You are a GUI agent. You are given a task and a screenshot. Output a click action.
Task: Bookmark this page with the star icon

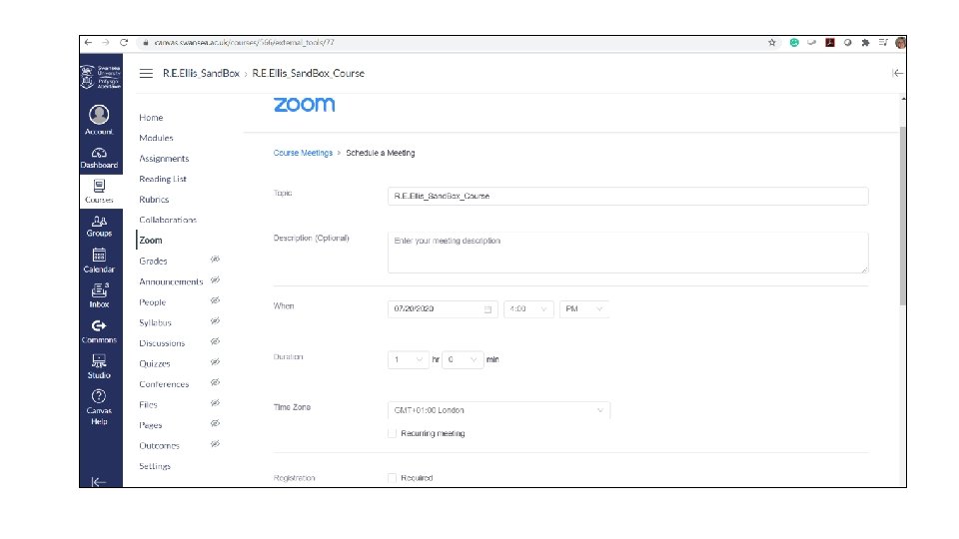(x=772, y=42)
